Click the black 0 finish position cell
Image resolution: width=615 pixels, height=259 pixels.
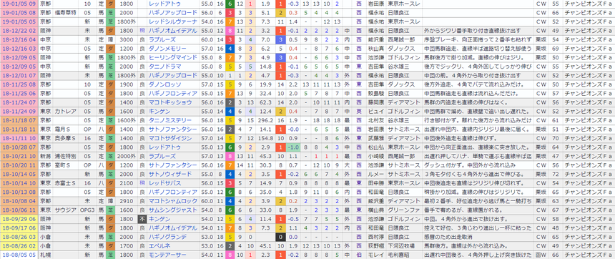280,237
